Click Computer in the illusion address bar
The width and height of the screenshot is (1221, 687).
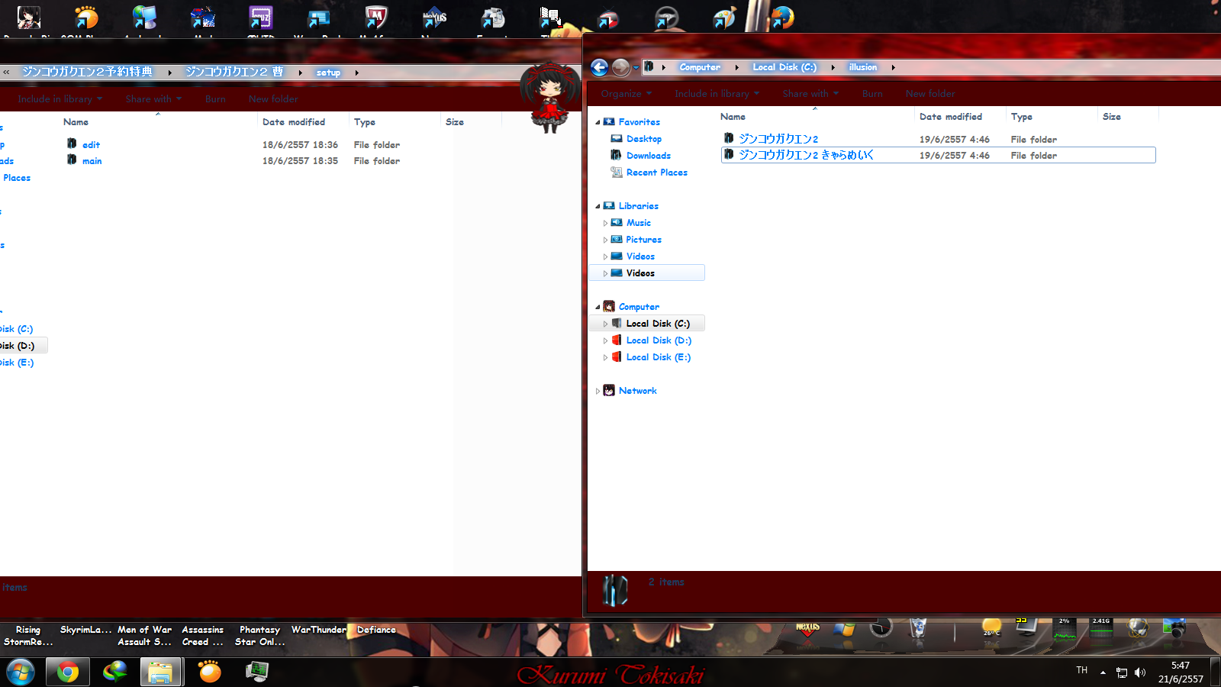700,67
